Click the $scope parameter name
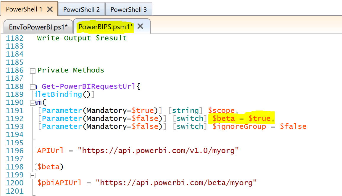 coord(221,110)
